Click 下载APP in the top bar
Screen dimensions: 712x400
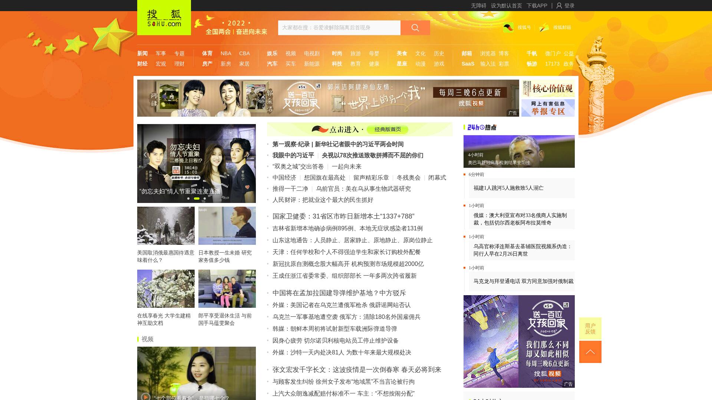pos(537,6)
